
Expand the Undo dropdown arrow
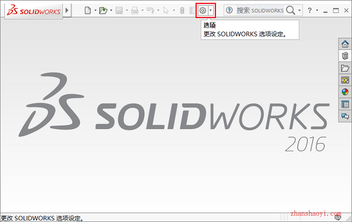pos(158,10)
